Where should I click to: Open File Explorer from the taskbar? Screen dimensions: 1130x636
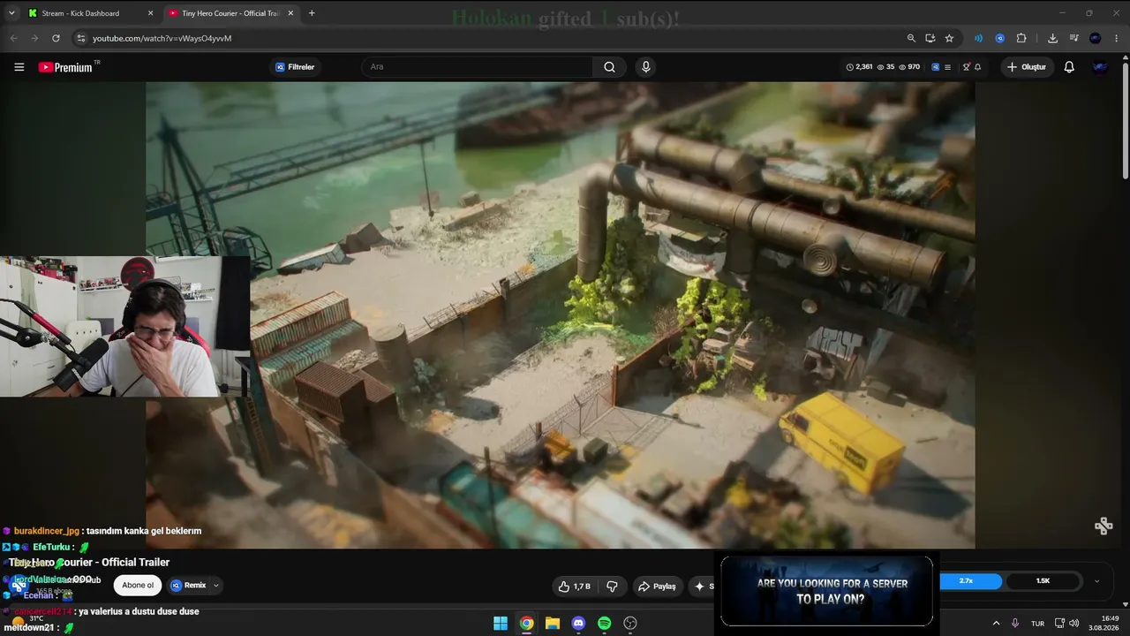click(x=553, y=624)
